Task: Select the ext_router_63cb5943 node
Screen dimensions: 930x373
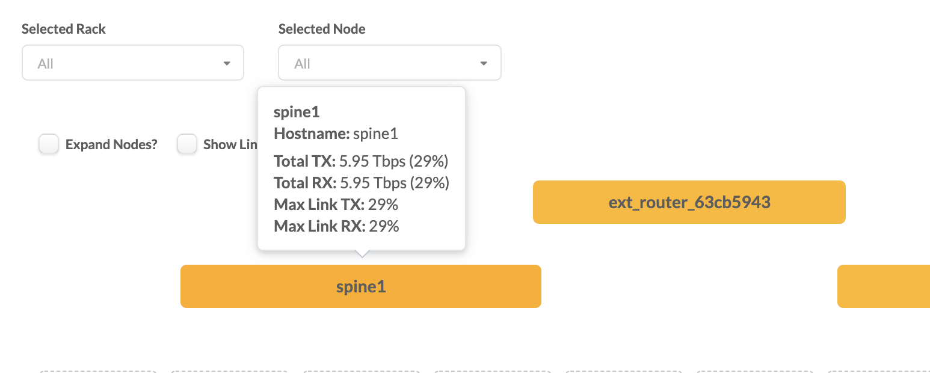Action: [689, 202]
